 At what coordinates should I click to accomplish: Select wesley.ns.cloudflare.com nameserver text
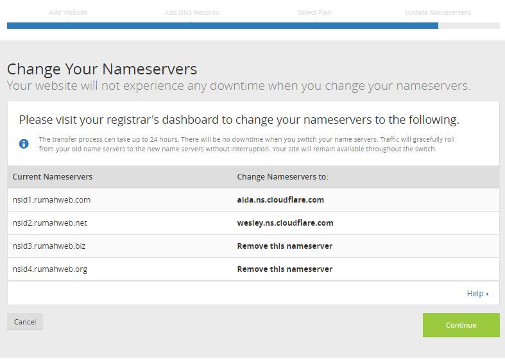(x=285, y=223)
